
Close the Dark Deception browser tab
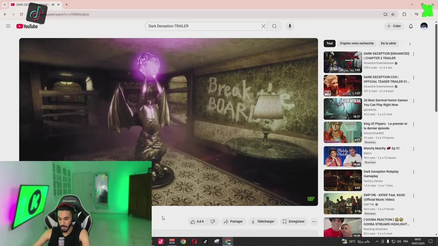point(59,5)
